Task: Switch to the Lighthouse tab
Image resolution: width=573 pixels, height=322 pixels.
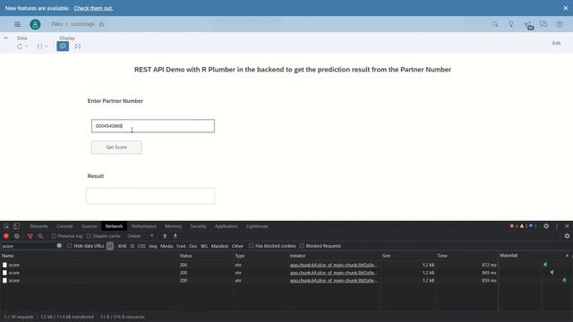Action: [257, 226]
